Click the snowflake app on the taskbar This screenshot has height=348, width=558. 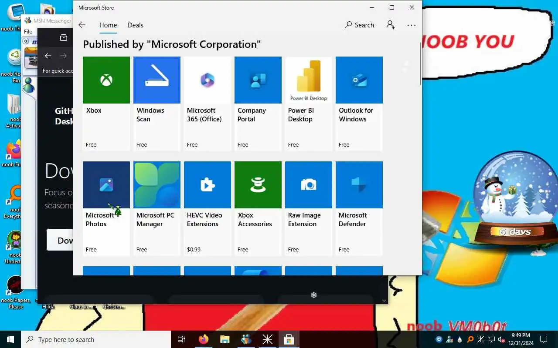pos(267,339)
